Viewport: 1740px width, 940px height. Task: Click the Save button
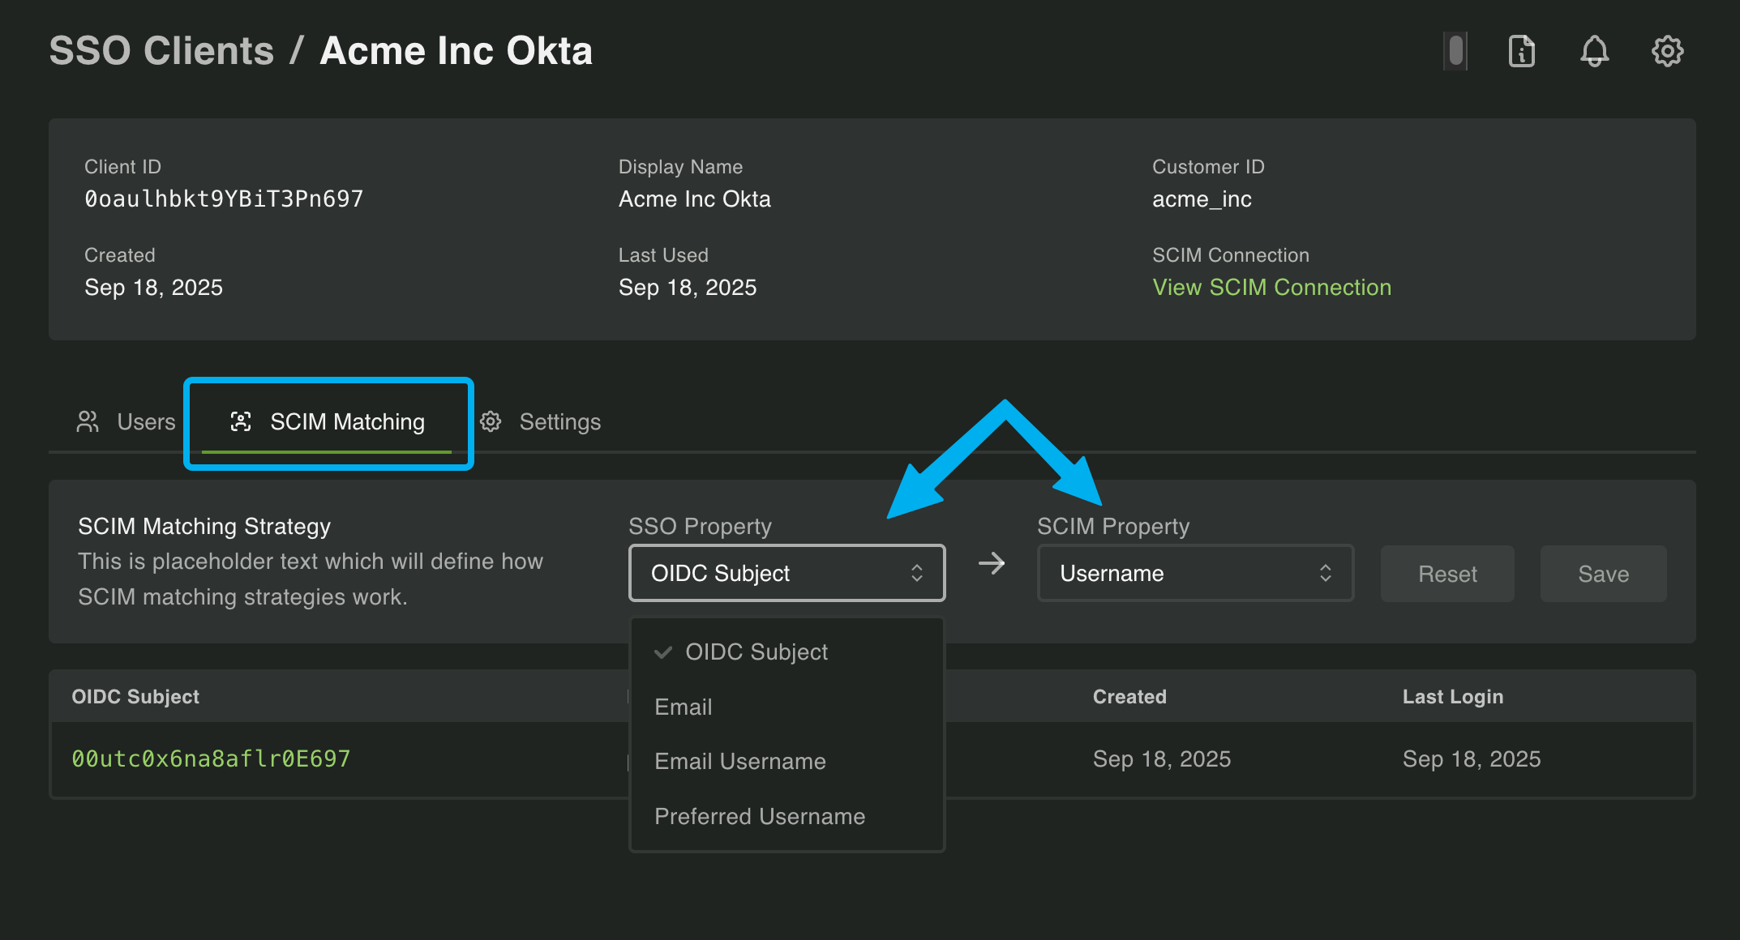(x=1603, y=573)
